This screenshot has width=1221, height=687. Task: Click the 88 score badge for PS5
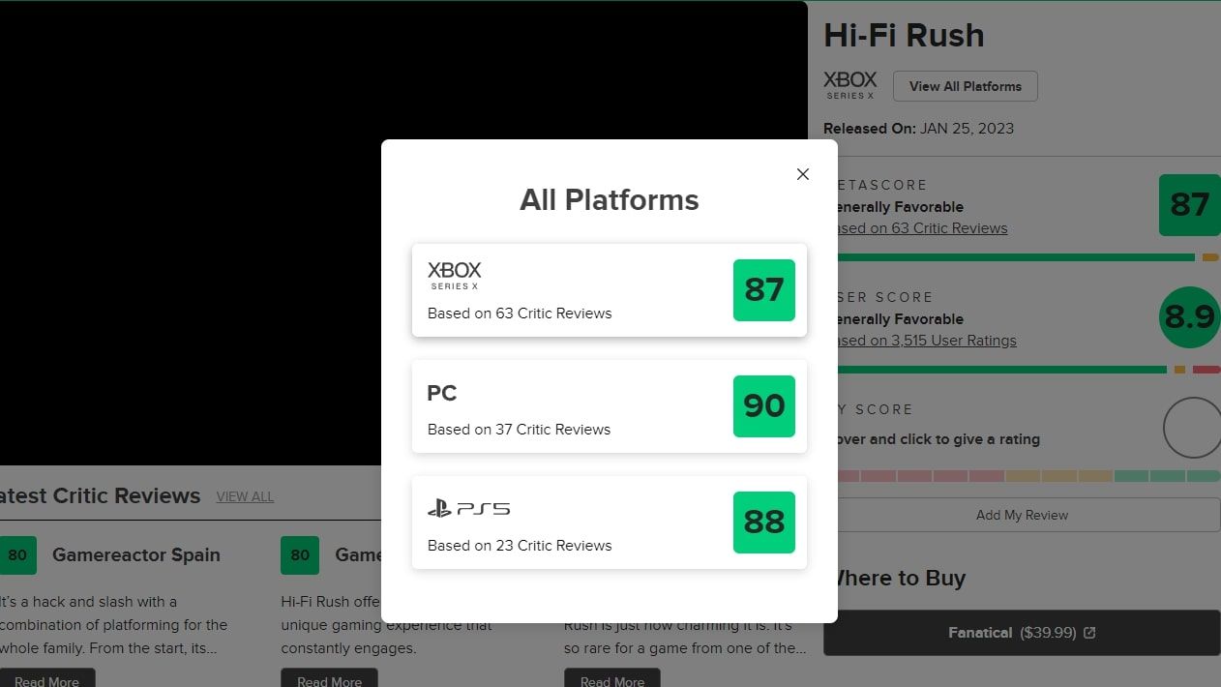764,523
